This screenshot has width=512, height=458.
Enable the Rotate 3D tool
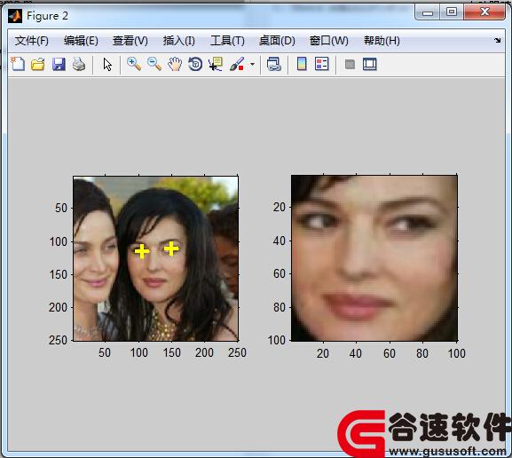[x=195, y=64]
